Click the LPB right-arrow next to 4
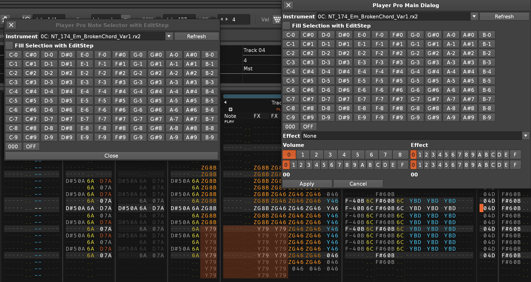 tap(227, 19)
